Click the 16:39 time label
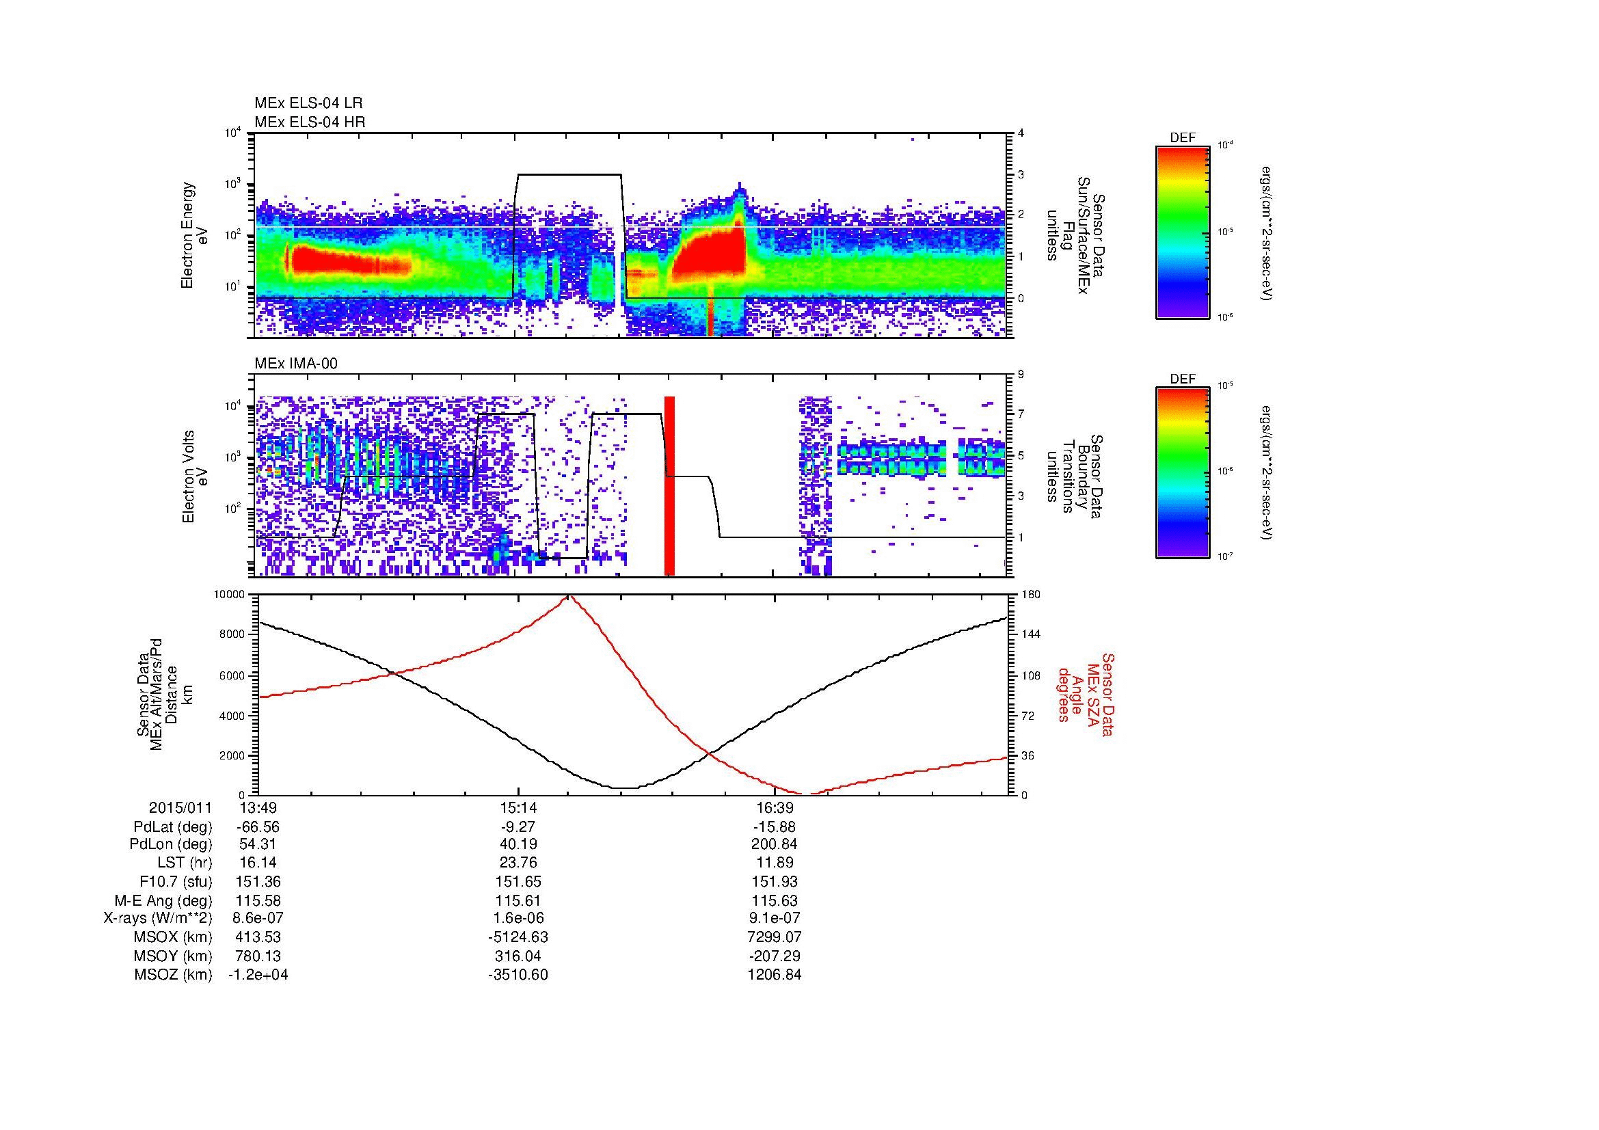The image size is (1599, 1130). click(x=775, y=808)
